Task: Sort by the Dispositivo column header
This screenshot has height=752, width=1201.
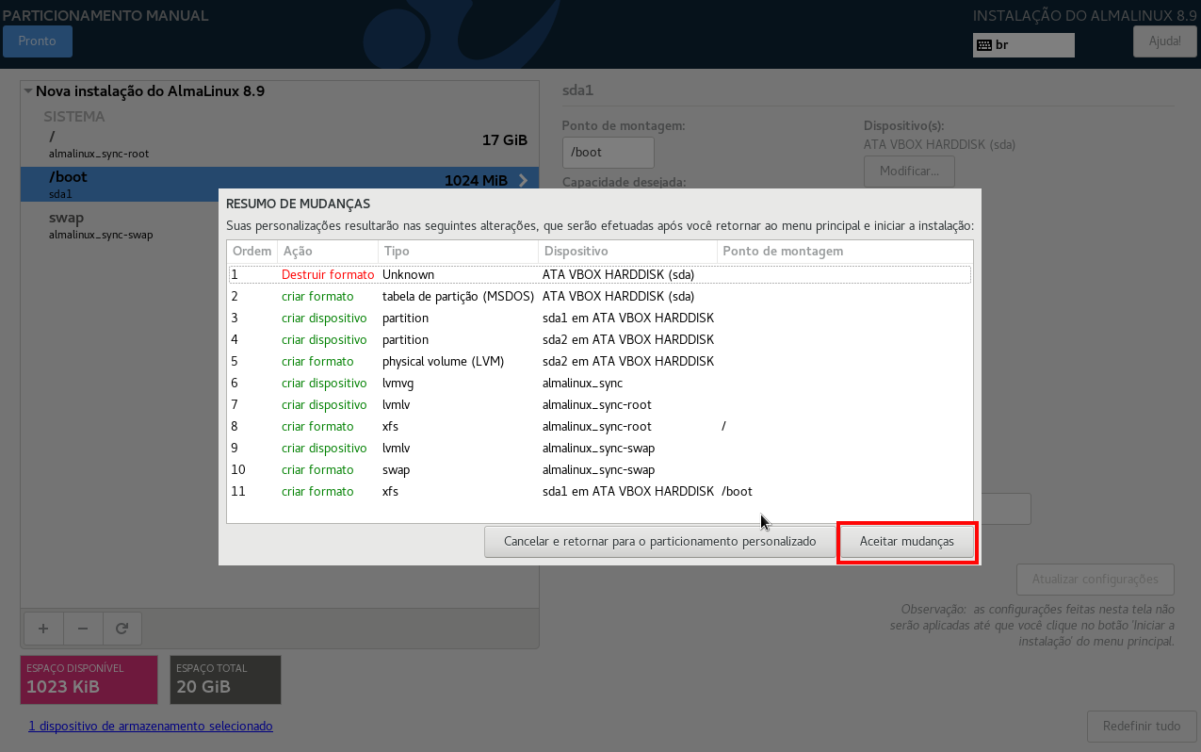Action: coord(627,252)
